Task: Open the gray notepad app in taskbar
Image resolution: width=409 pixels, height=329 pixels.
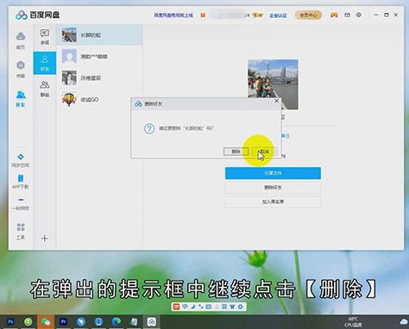Action: [134, 321]
